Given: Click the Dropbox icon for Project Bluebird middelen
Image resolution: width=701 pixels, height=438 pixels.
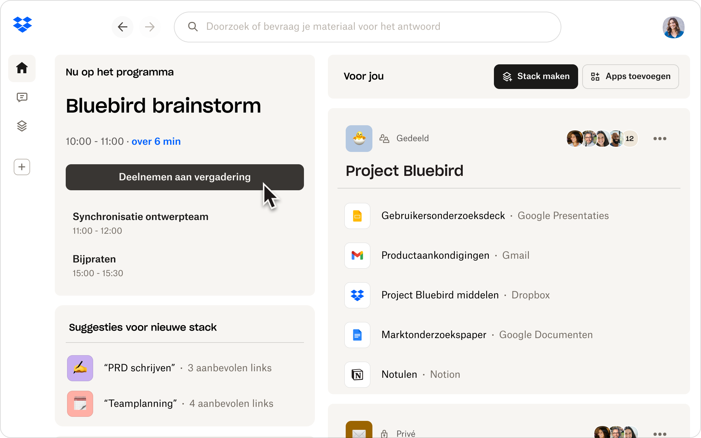Looking at the screenshot, I should coord(357,295).
